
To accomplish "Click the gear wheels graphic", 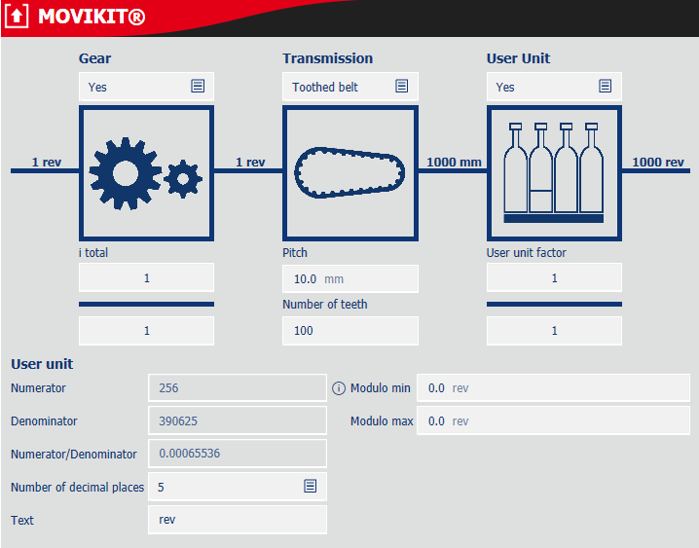I will 146,173.
